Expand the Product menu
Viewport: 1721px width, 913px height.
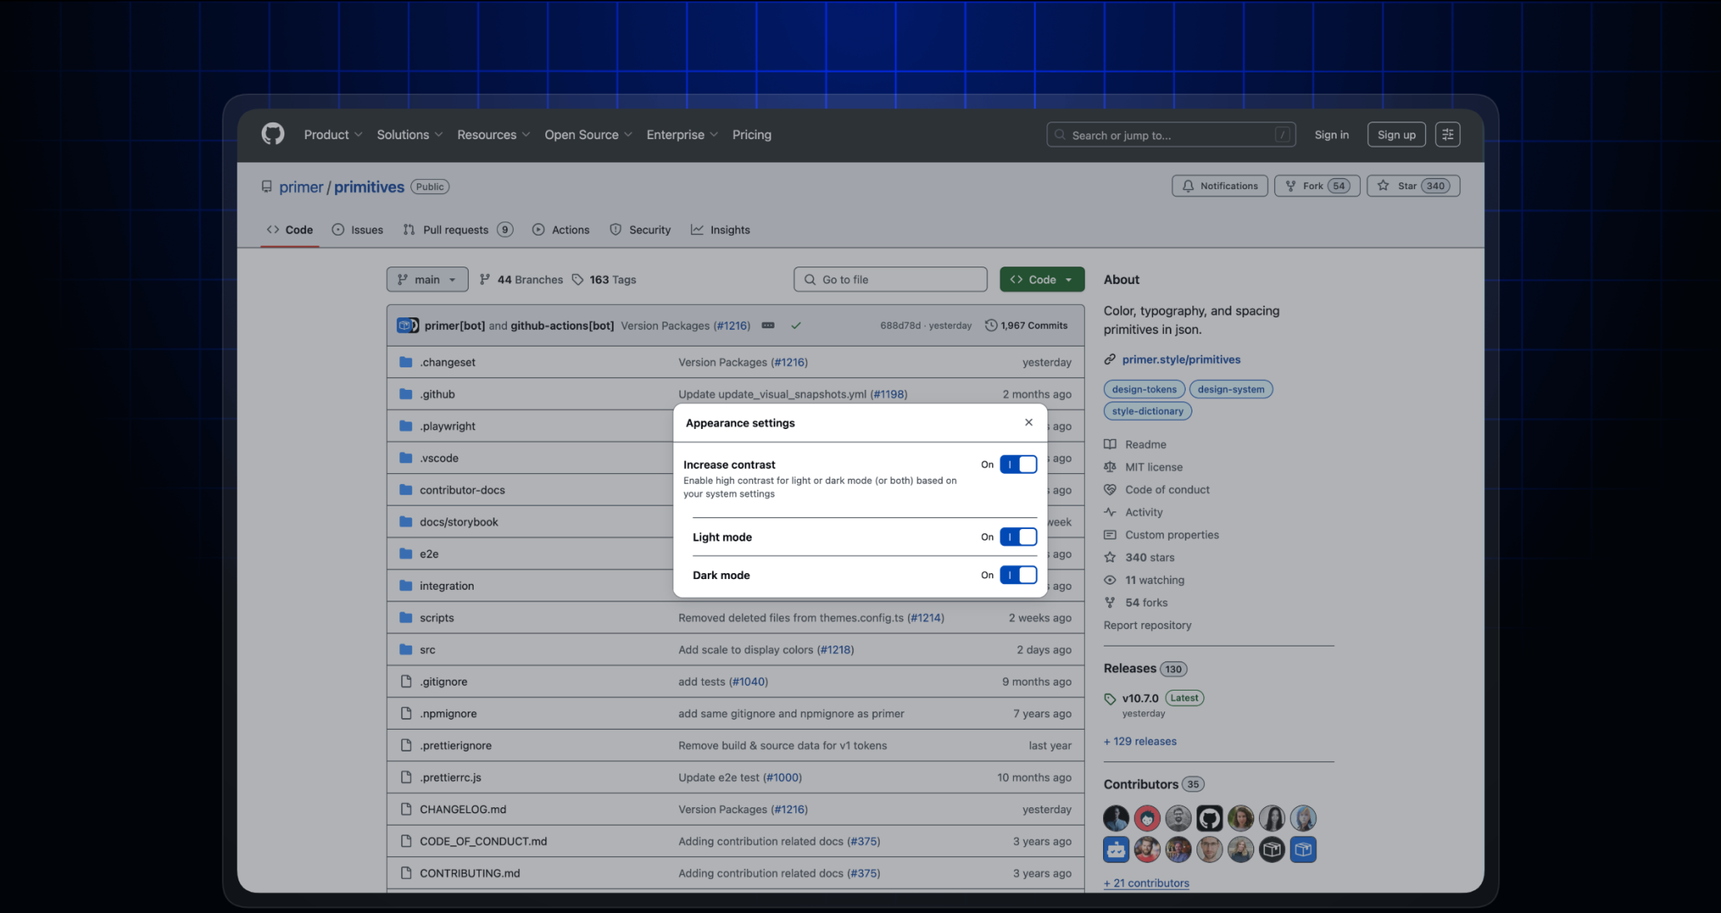coord(333,135)
